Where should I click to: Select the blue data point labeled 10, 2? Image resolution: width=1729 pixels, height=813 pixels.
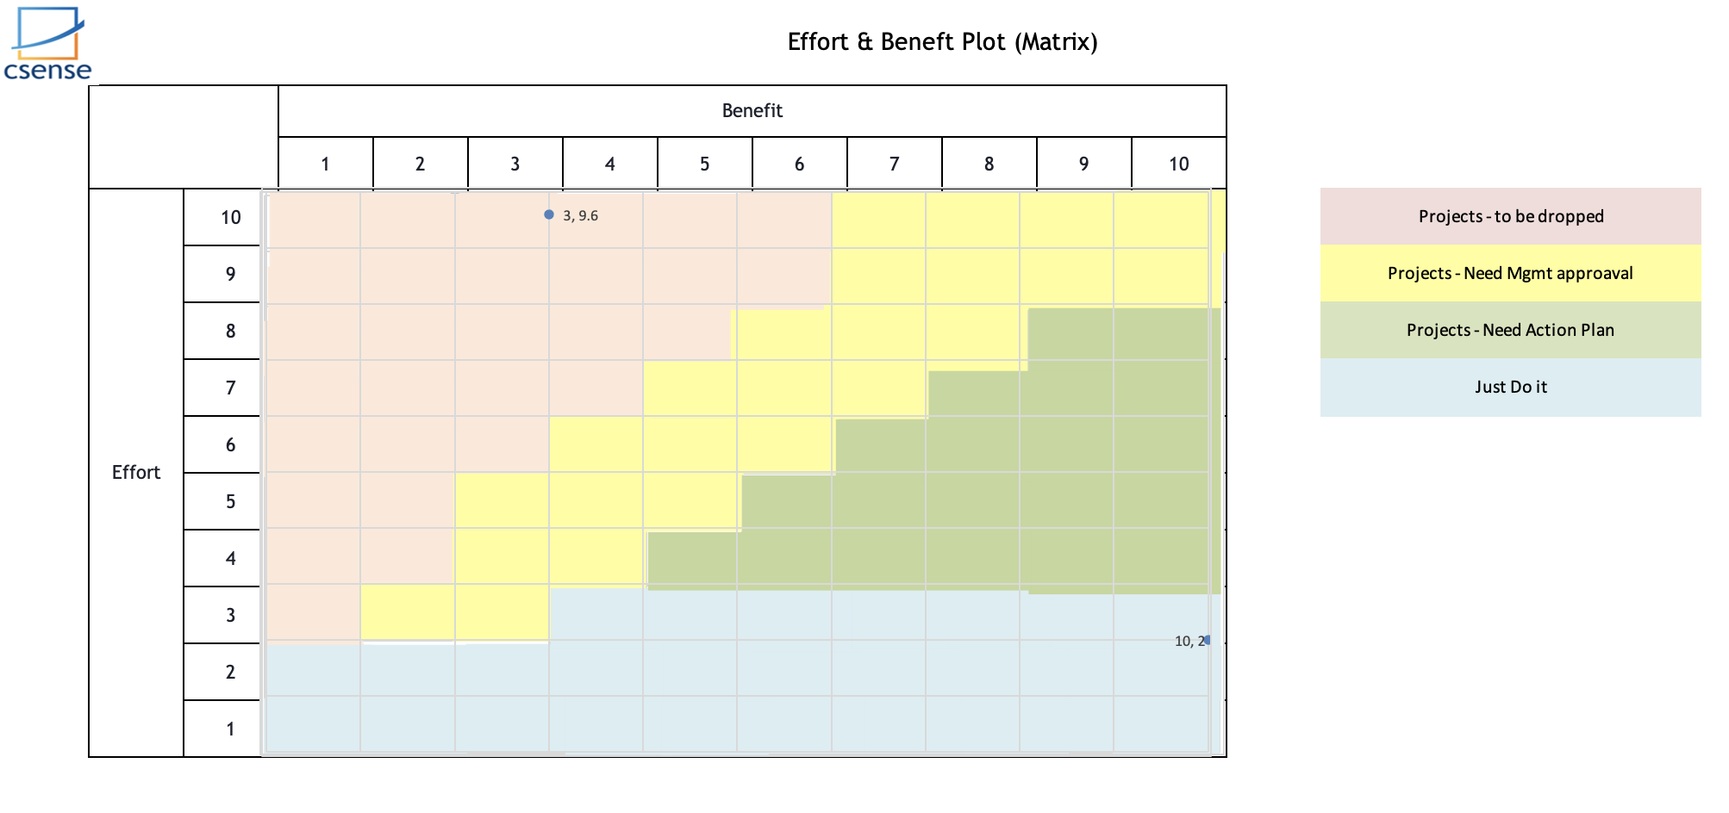[1208, 640]
